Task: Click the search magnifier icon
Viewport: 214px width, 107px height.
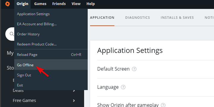Action: tap(12, 34)
